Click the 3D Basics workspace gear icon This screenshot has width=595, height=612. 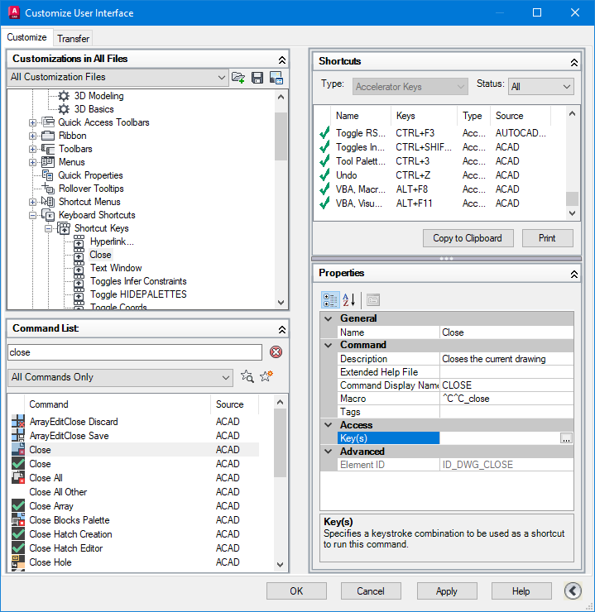pos(64,109)
